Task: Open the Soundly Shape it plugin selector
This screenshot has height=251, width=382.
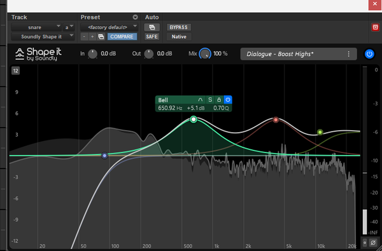Action: point(43,37)
